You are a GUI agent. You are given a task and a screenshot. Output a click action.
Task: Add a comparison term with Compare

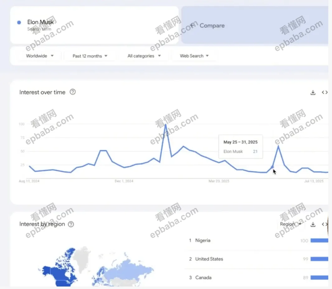(x=207, y=26)
